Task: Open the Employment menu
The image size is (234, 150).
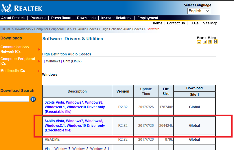Action: 148,18
